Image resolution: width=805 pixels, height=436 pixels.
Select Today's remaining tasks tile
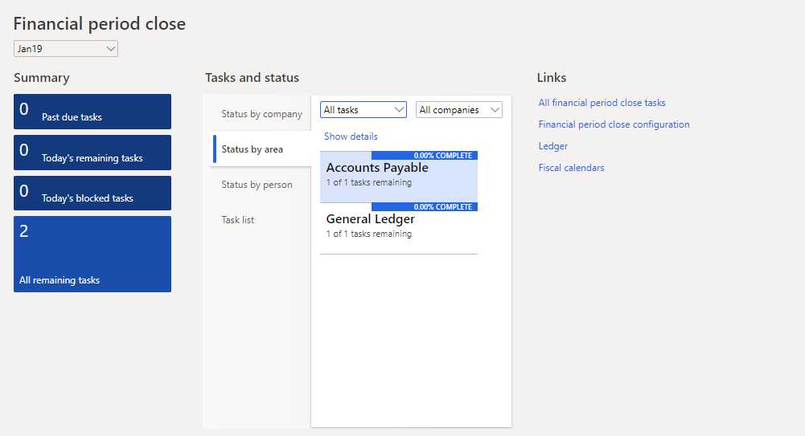[x=92, y=153]
